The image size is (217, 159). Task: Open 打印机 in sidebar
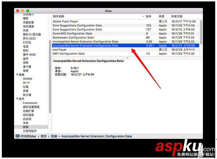click(27, 42)
